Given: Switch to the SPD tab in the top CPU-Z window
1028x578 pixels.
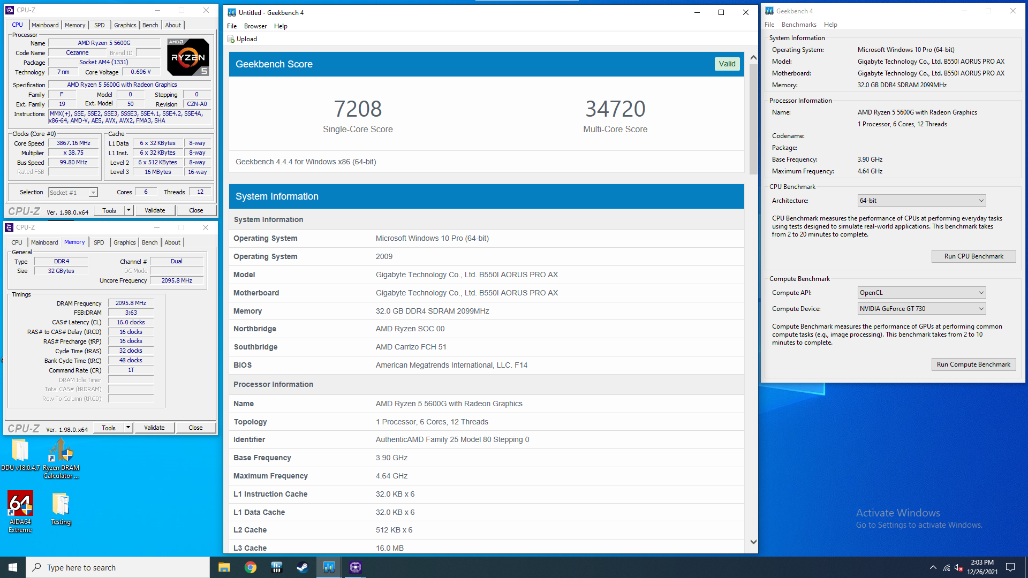Looking at the screenshot, I should 100,25.
